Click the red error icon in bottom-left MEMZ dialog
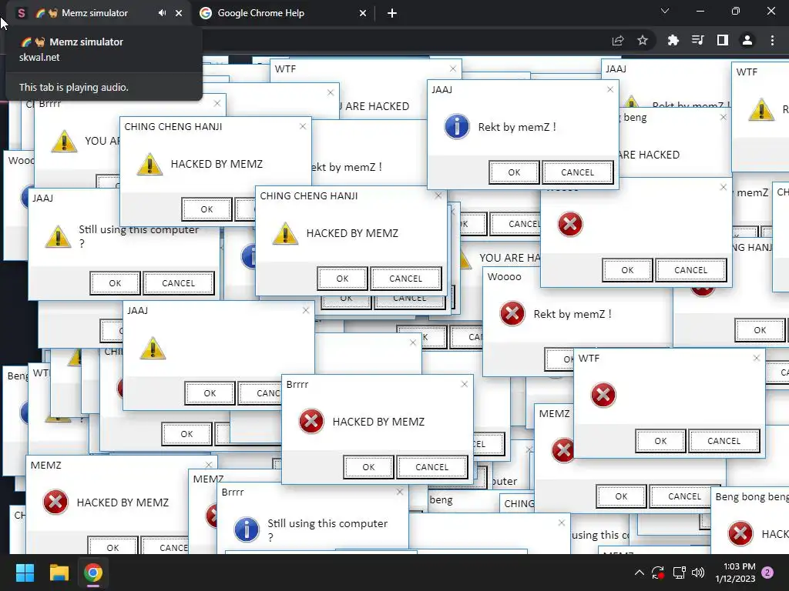The height and width of the screenshot is (591, 789). click(55, 502)
